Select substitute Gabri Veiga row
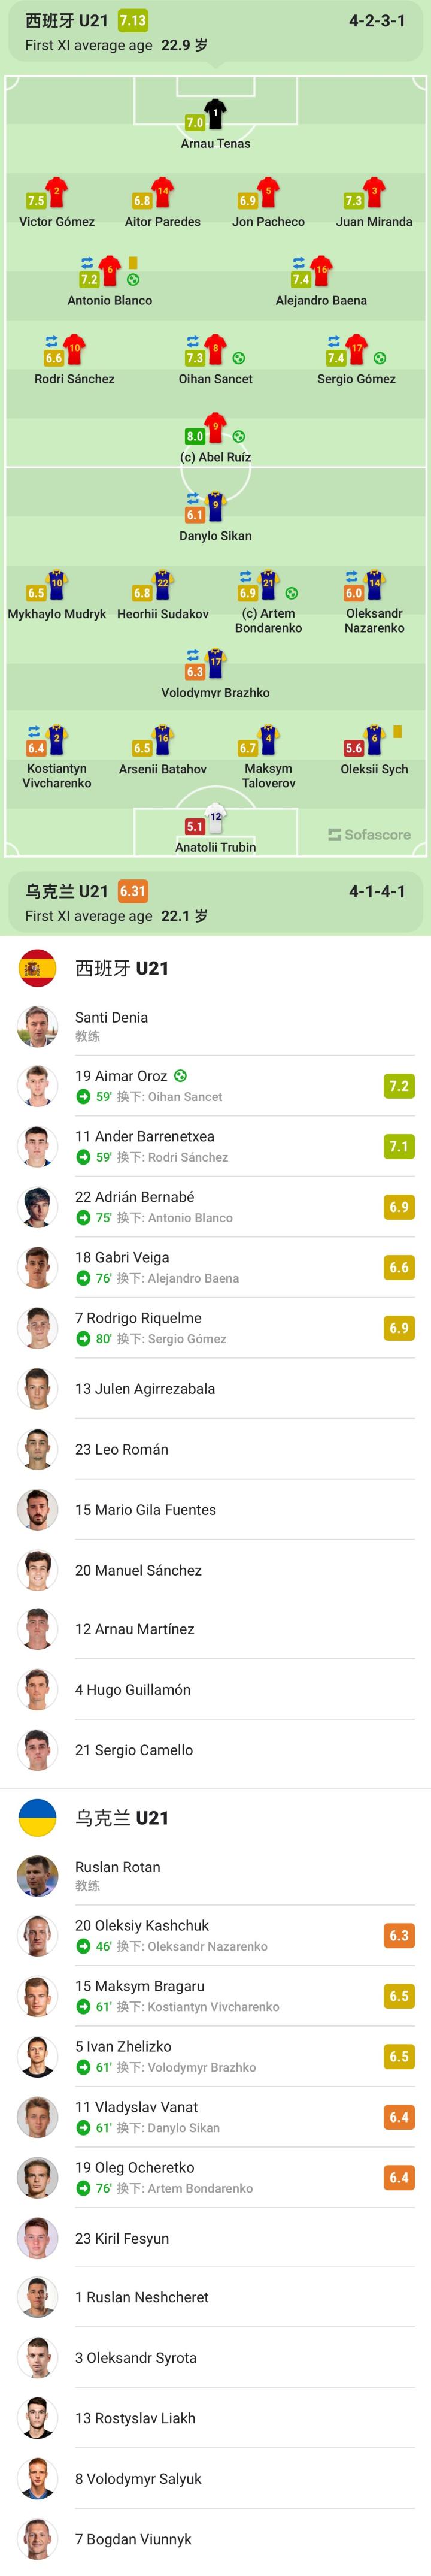 [215, 1267]
